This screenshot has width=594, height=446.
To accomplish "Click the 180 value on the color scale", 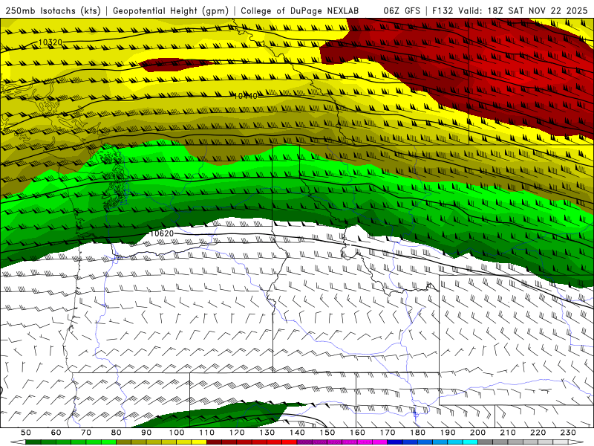I will [x=418, y=433].
